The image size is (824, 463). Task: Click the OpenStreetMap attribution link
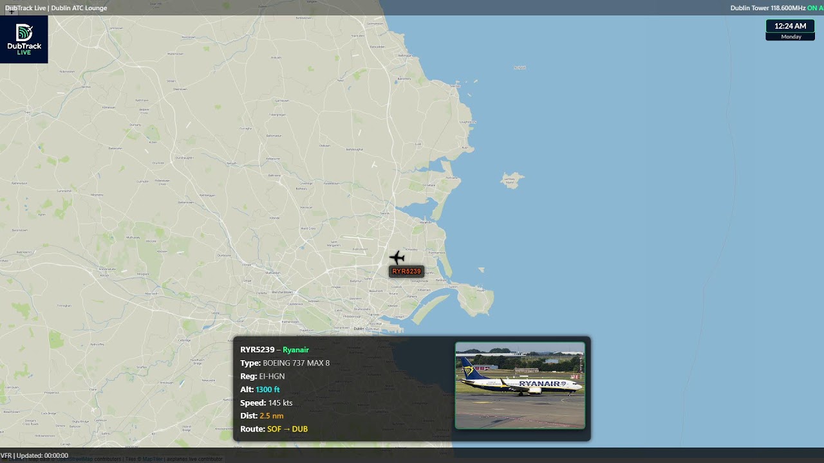(x=76, y=459)
